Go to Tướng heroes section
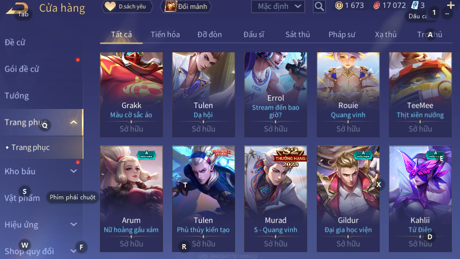The height and width of the screenshot is (259, 460). pyautogui.click(x=17, y=96)
